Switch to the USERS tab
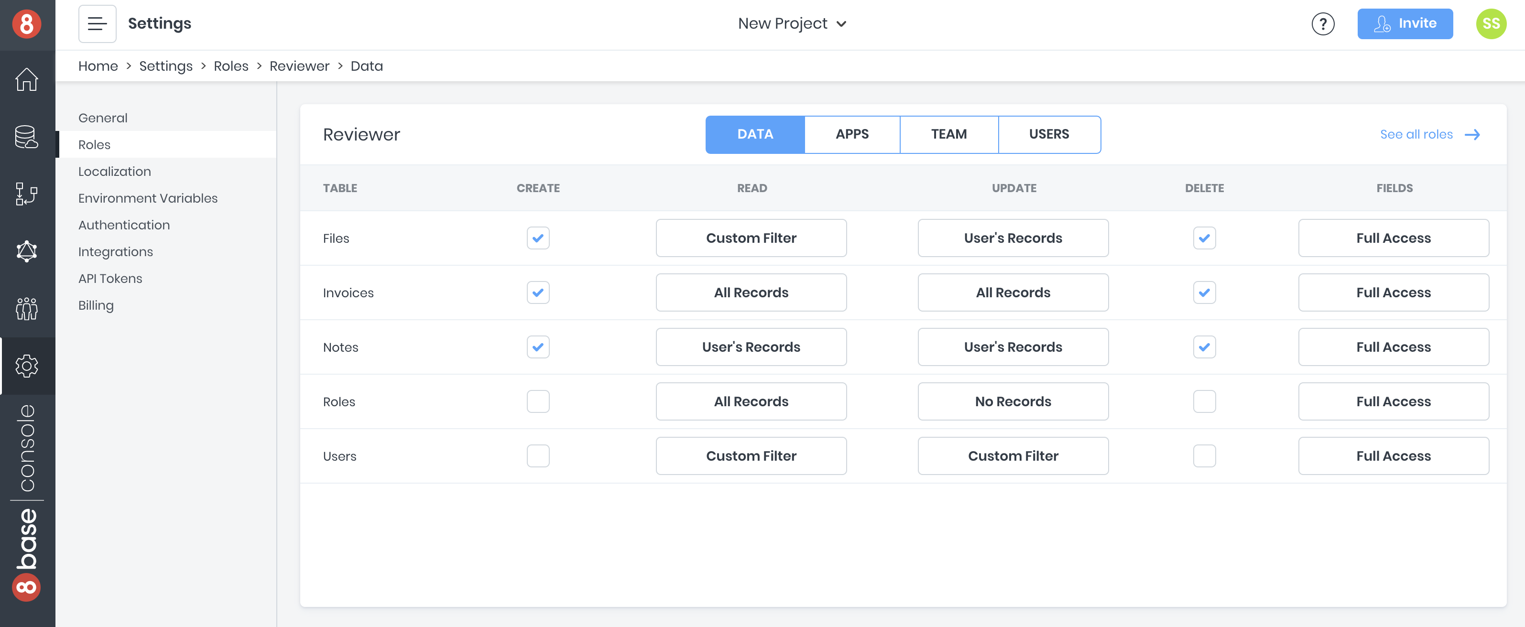1525x627 pixels. (x=1048, y=134)
